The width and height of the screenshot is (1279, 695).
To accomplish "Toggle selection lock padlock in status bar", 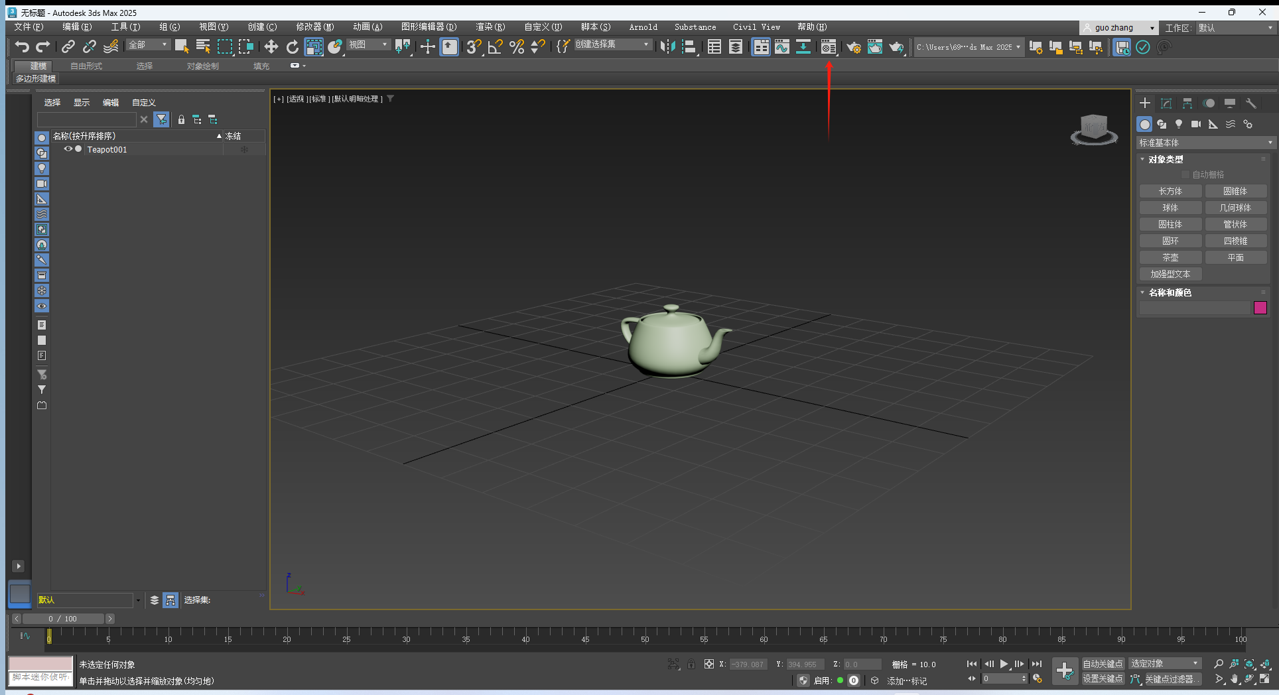I will (x=691, y=664).
